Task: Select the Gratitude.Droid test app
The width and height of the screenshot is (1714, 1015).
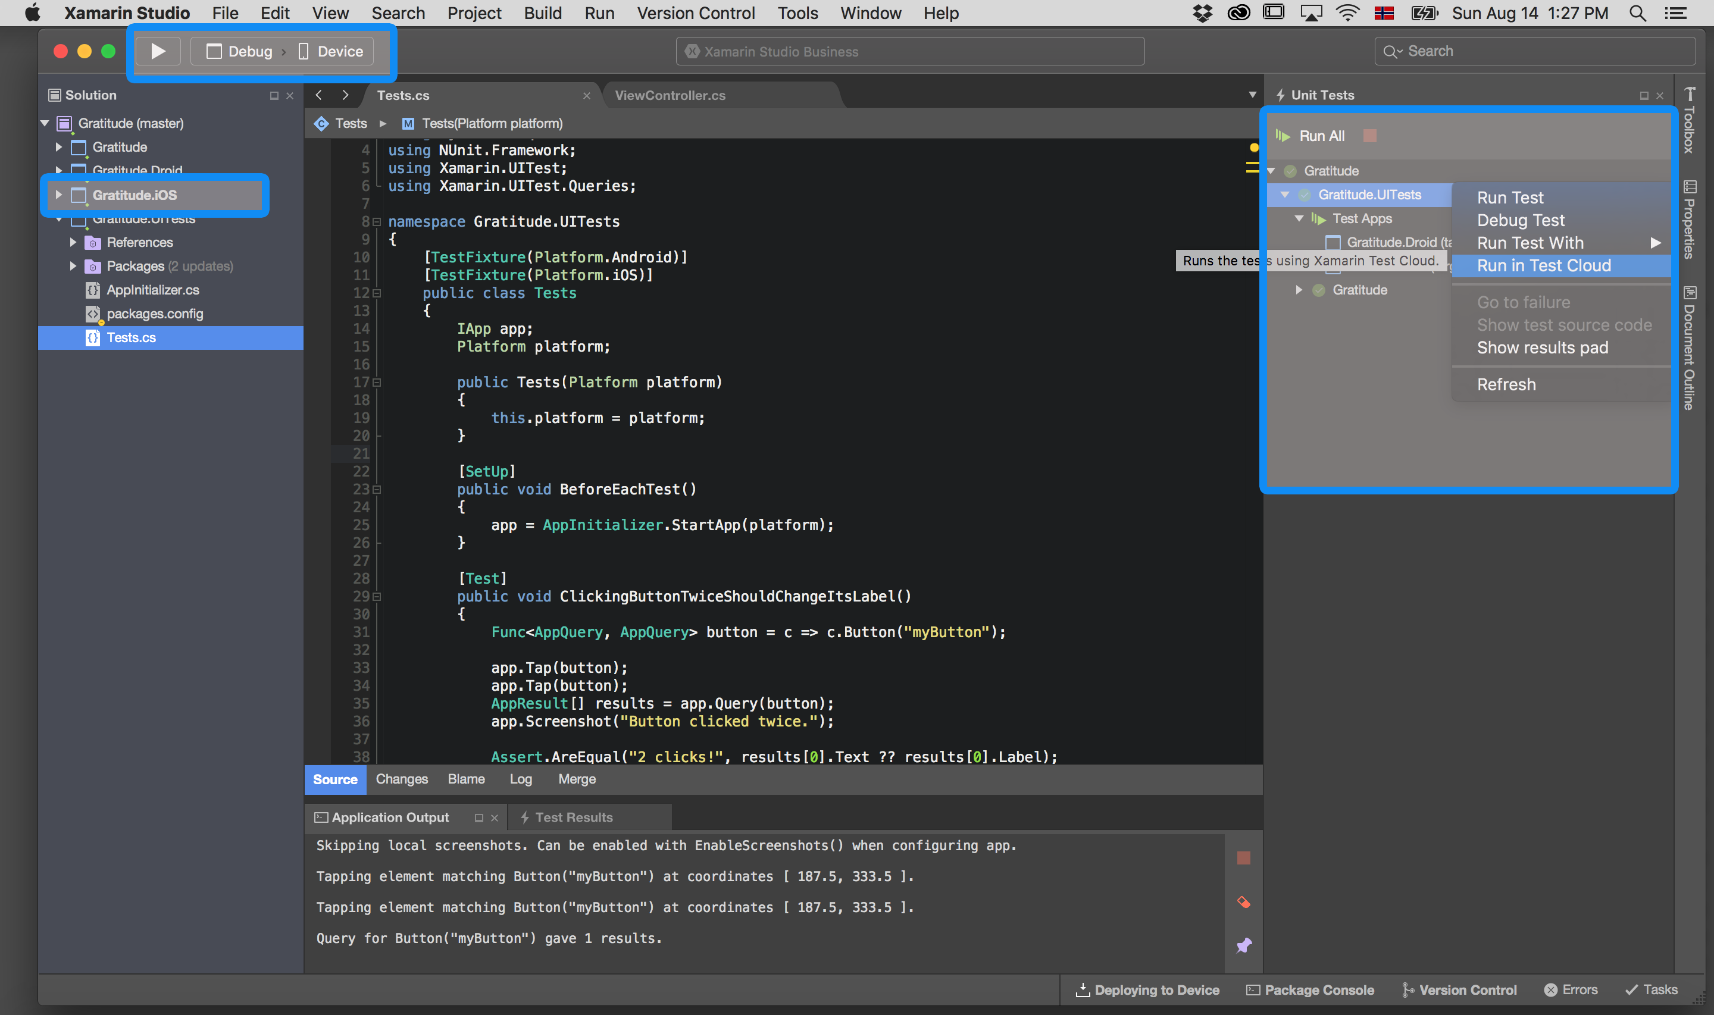Action: click(x=1388, y=242)
